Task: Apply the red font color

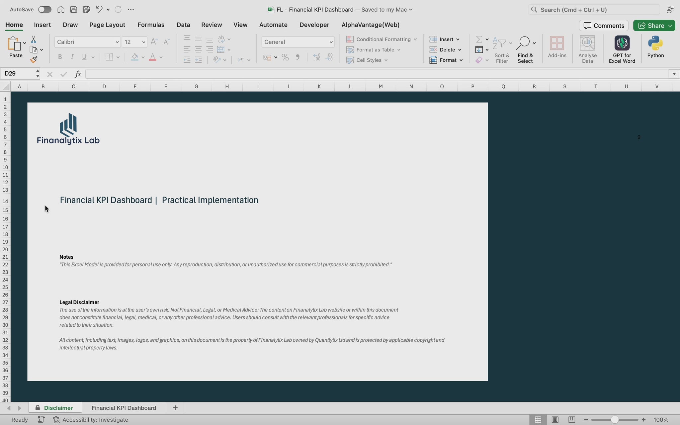Action: (152, 57)
